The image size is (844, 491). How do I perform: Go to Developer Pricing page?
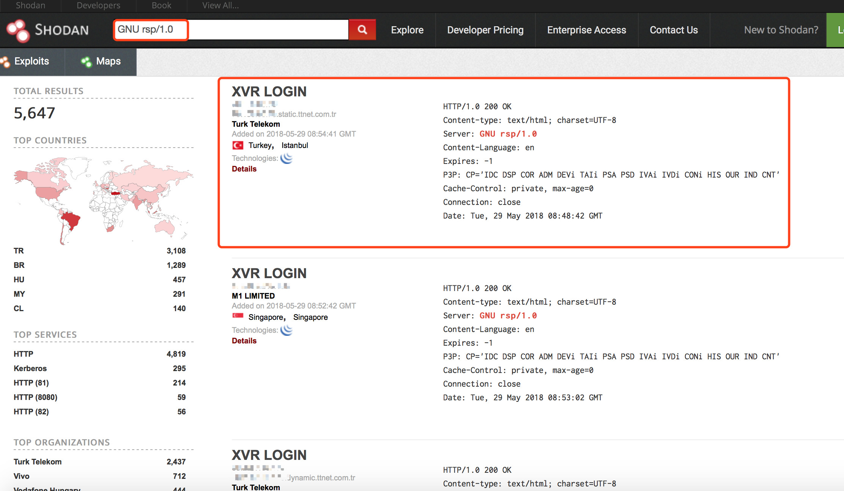[x=485, y=30]
